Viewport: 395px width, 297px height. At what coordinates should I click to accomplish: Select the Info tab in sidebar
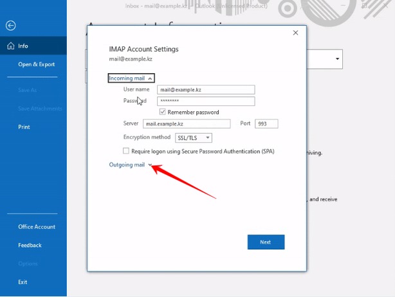click(x=33, y=46)
